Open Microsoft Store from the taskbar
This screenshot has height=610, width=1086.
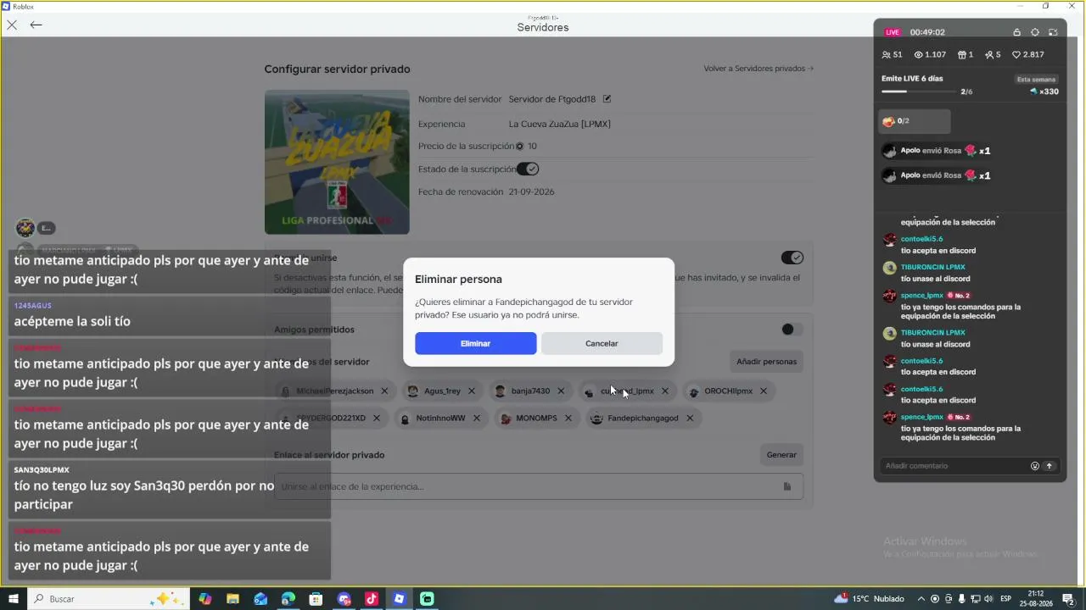pyautogui.click(x=316, y=599)
